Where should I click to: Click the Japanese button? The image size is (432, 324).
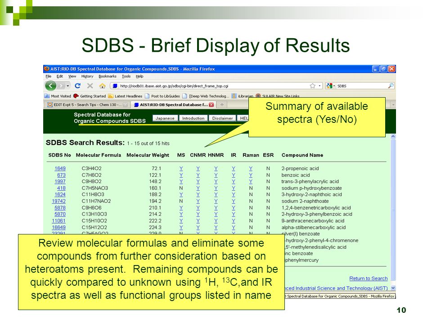(x=165, y=118)
